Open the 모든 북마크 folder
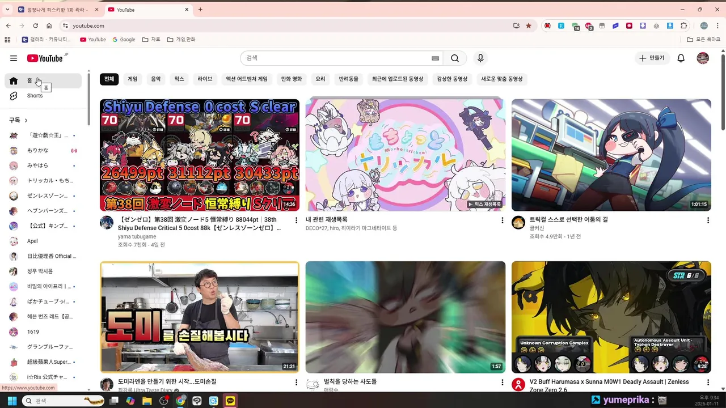 703,40
